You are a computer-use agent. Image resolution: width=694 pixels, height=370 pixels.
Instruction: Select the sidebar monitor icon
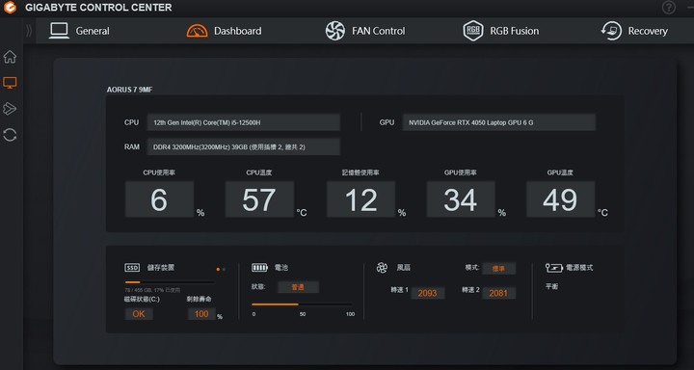(x=10, y=83)
